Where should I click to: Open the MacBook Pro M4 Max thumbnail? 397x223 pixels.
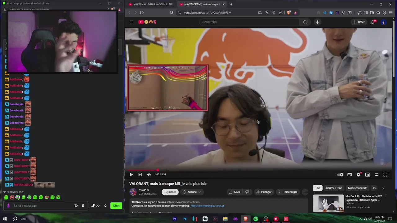click(x=328, y=203)
